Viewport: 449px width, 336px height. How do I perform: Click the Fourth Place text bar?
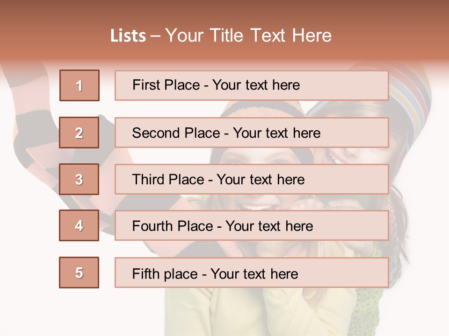click(252, 226)
